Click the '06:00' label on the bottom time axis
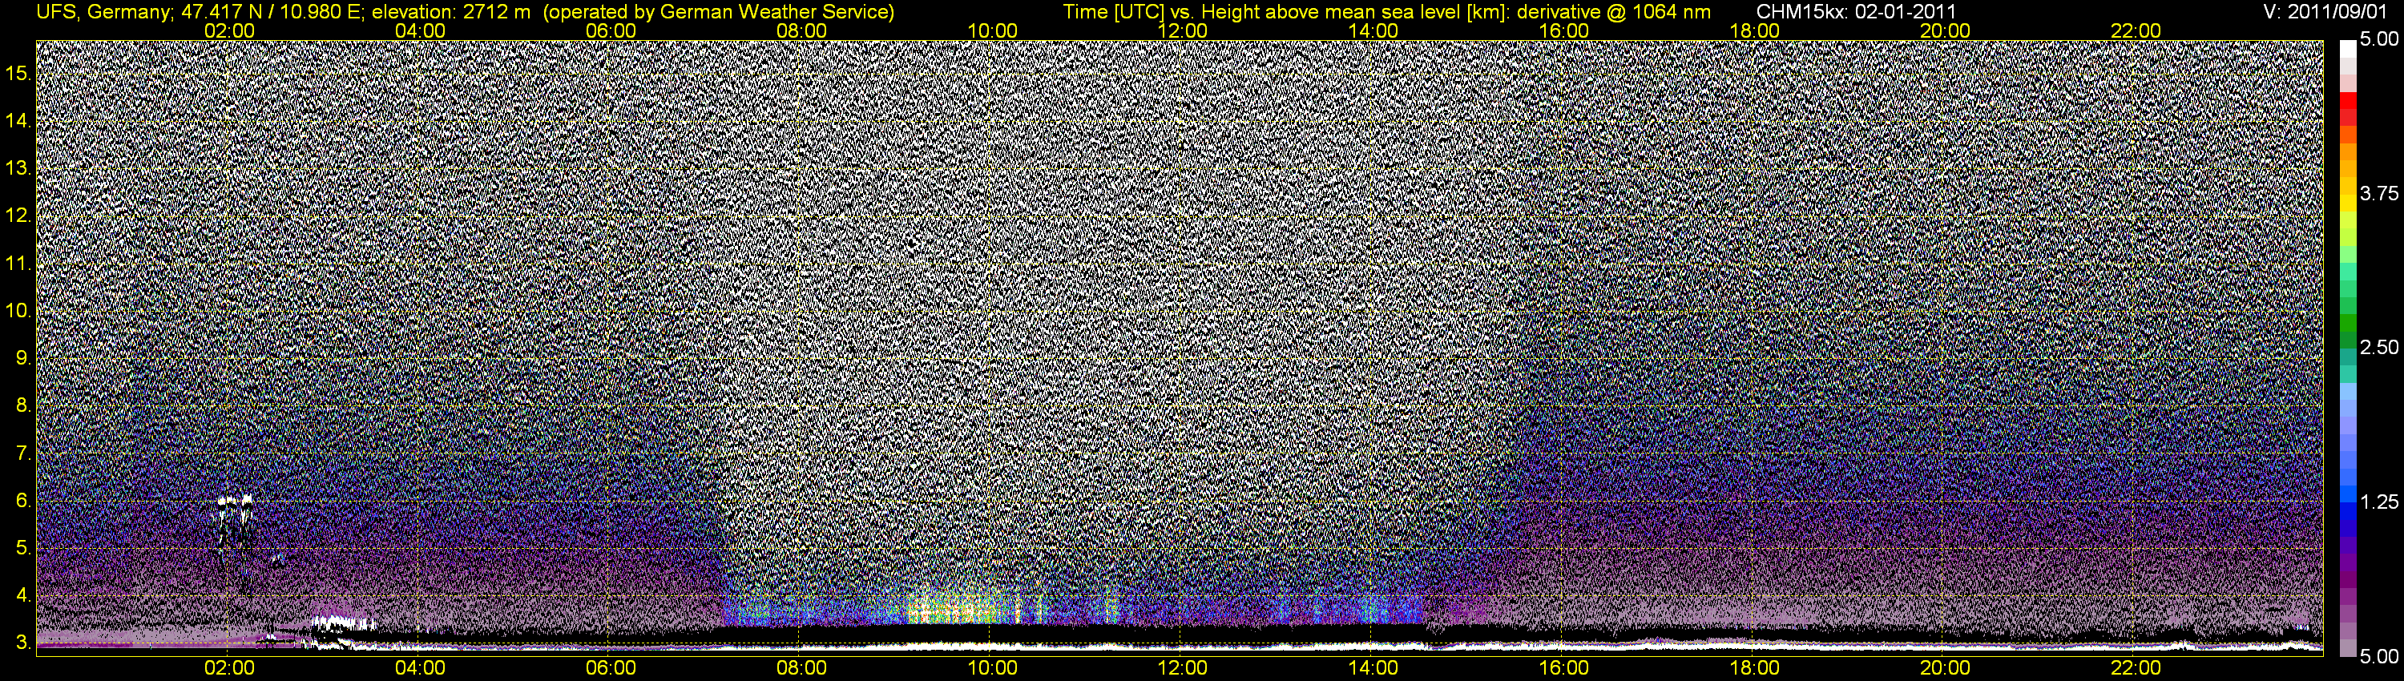Image resolution: width=2404 pixels, height=681 pixels. pos(611,668)
